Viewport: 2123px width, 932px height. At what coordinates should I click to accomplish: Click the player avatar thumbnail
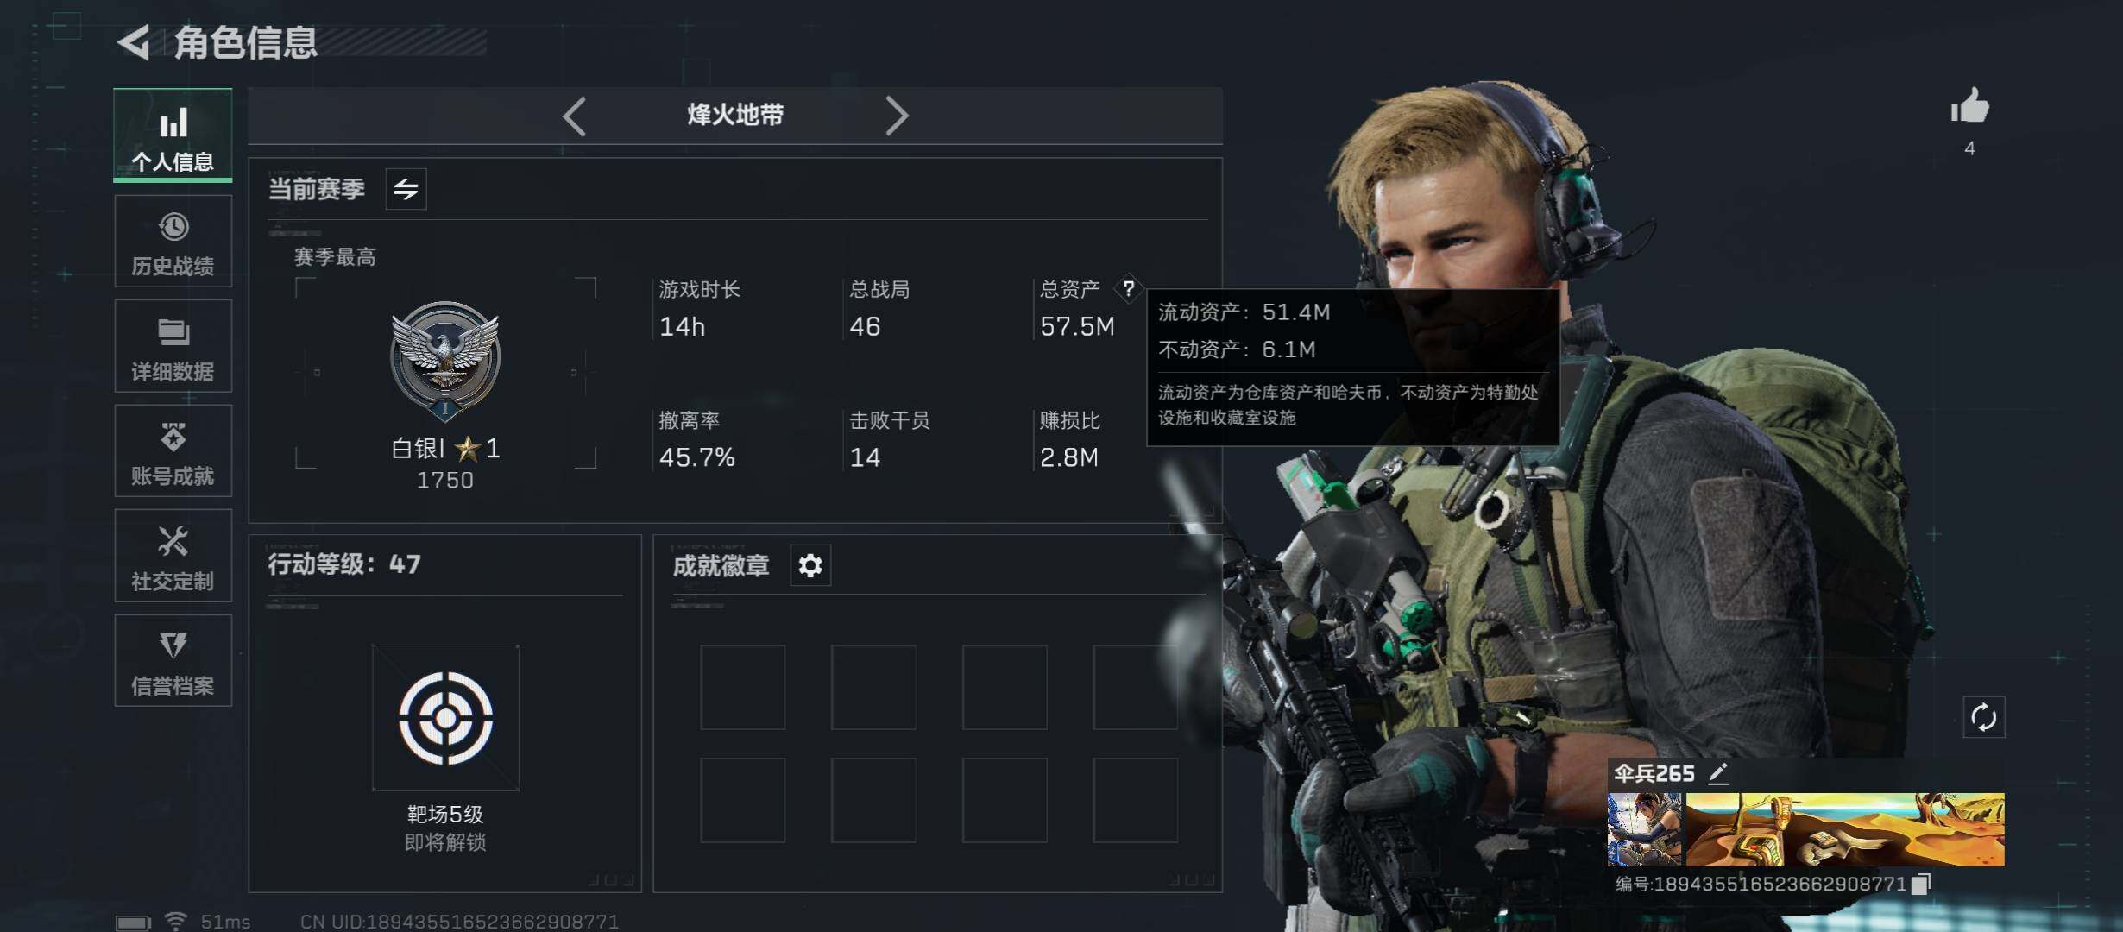tap(1644, 830)
